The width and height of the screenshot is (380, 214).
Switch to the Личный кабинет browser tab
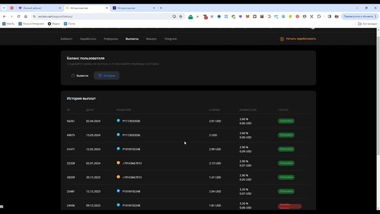coord(40,8)
